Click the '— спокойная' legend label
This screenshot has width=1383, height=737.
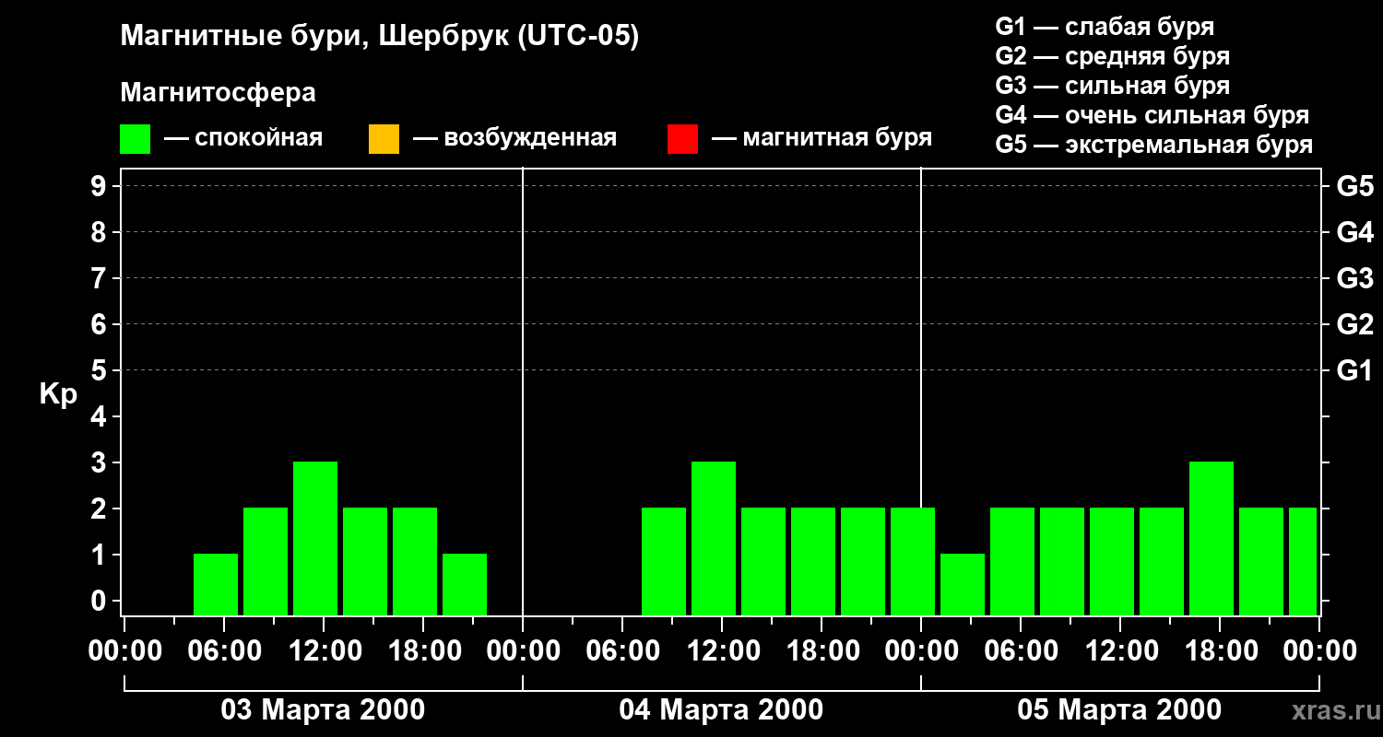click(x=242, y=139)
